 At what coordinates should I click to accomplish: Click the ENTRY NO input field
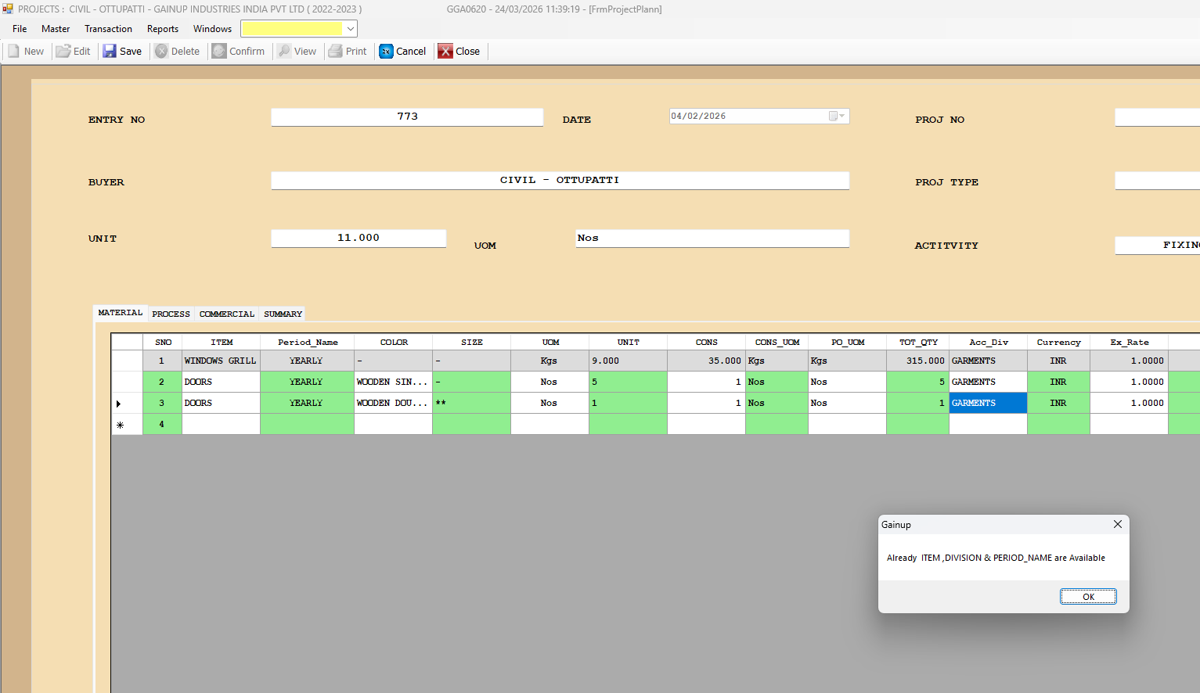pos(407,117)
